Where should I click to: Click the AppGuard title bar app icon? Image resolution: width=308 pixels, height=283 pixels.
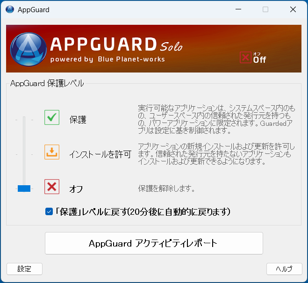10,9
